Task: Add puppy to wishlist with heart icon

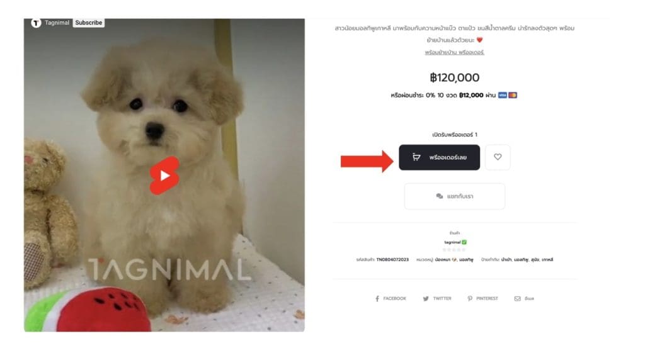Action: (498, 157)
